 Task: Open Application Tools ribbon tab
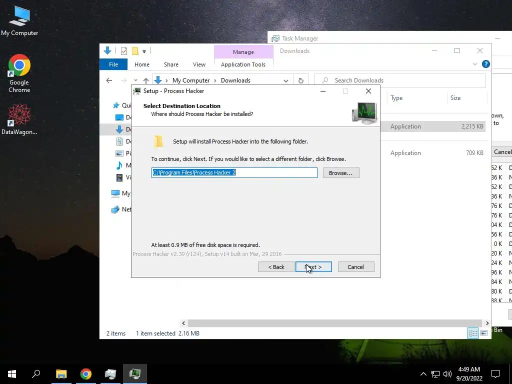point(243,64)
